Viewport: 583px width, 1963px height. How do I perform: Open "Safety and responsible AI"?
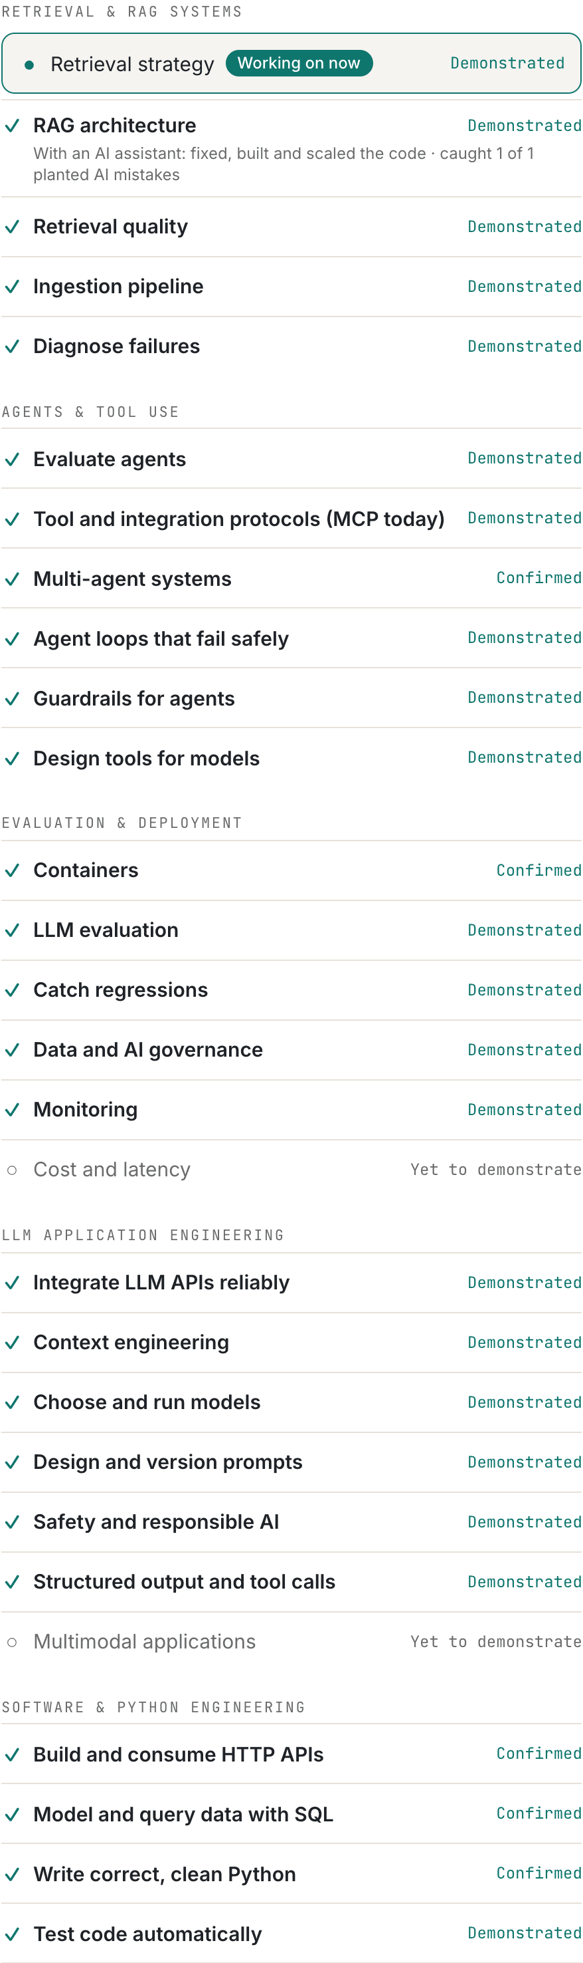click(x=157, y=1521)
